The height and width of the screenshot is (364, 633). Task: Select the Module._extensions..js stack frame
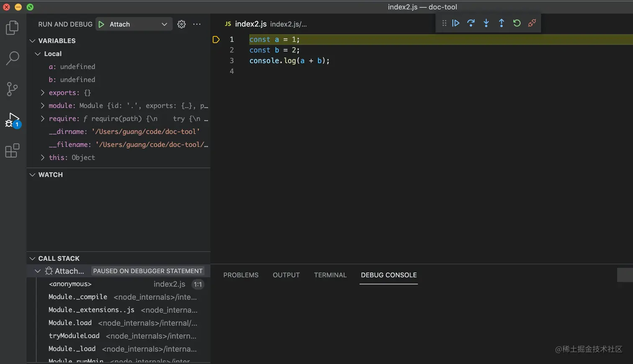118,310
